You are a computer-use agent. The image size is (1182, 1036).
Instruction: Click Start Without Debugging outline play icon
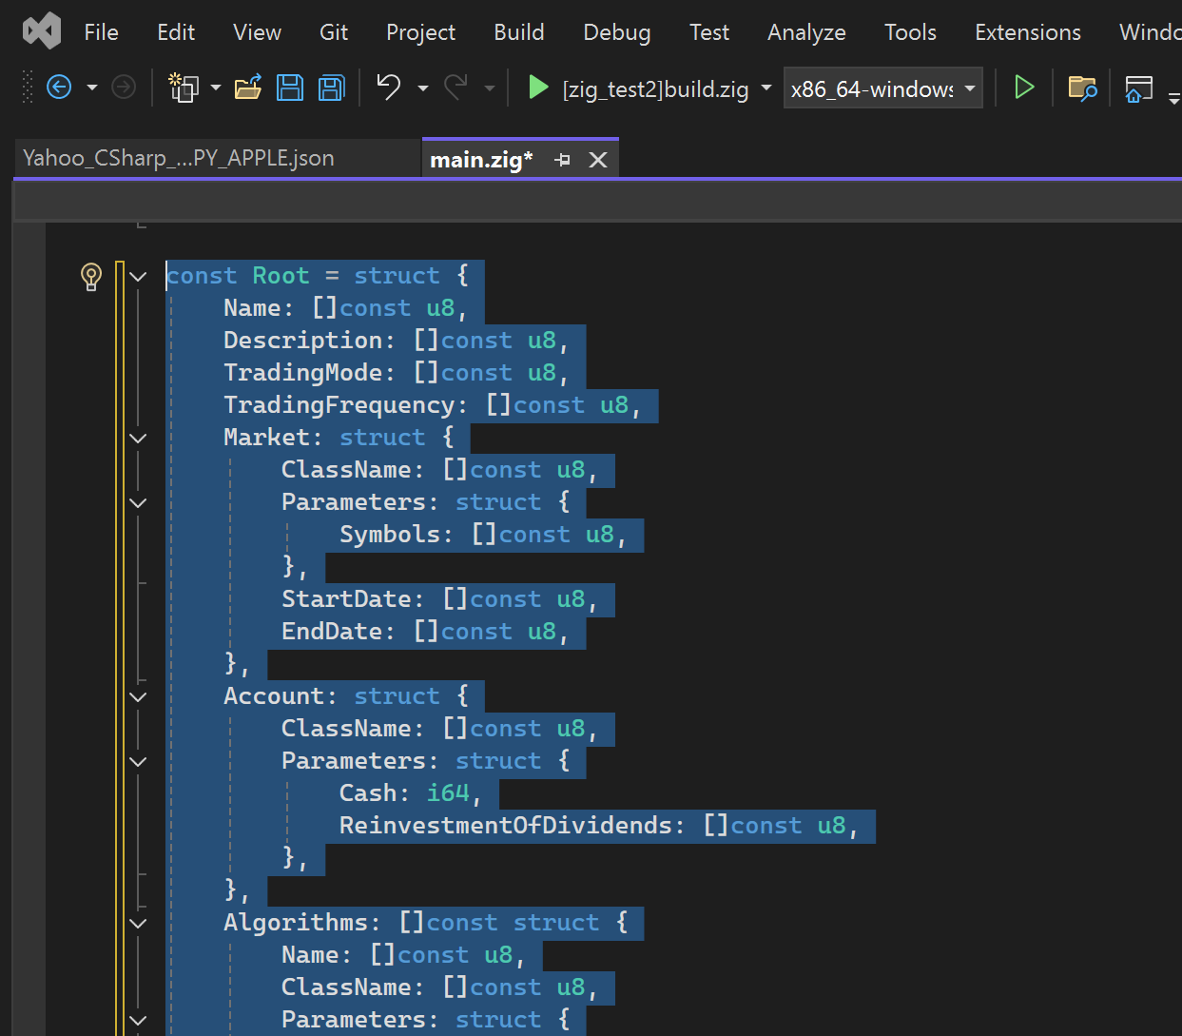(x=1023, y=88)
